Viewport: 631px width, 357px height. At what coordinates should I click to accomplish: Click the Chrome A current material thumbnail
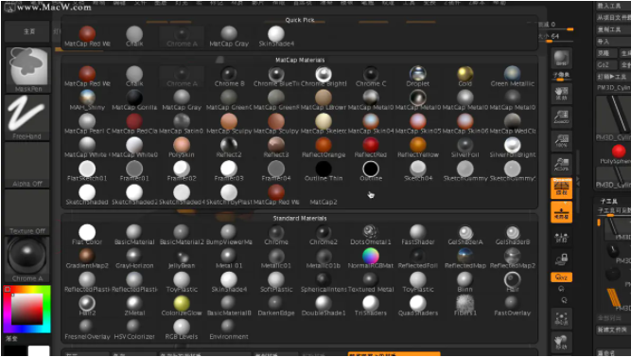(x=27, y=259)
